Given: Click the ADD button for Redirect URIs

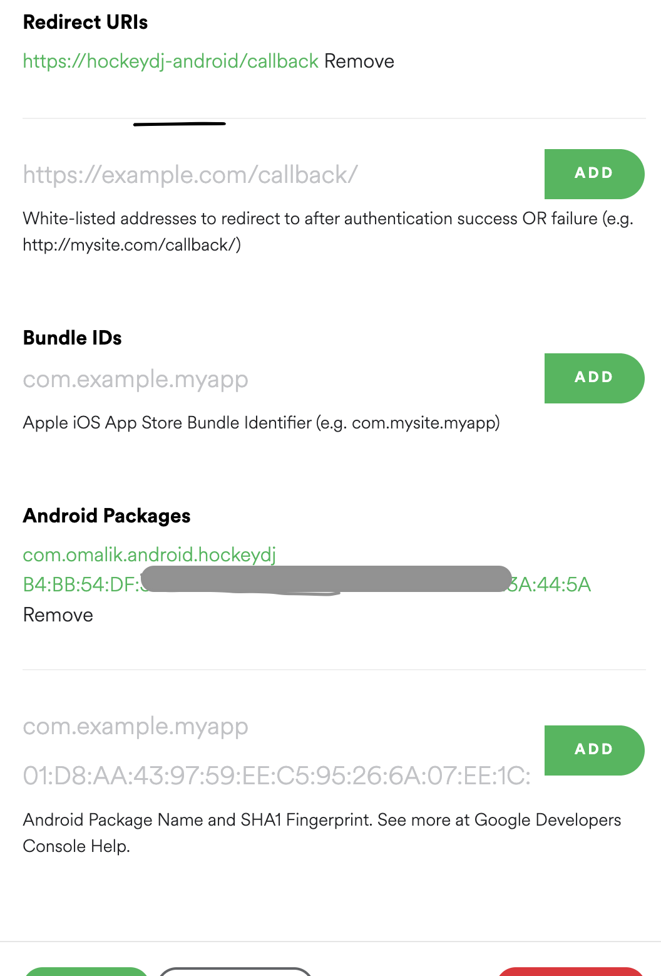Looking at the screenshot, I should click(x=593, y=174).
